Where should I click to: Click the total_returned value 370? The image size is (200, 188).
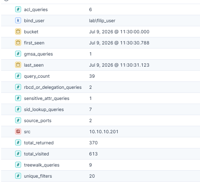[94, 143]
